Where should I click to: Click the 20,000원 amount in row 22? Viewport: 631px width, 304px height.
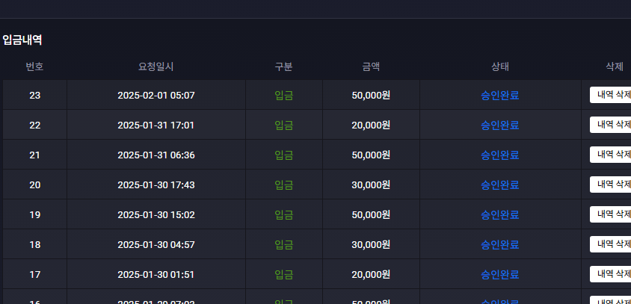coord(371,125)
